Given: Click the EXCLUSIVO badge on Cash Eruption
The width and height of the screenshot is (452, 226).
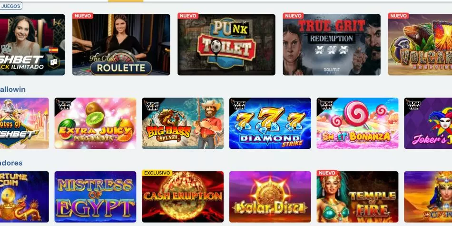Looking at the screenshot, I should (x=157, y=173).
